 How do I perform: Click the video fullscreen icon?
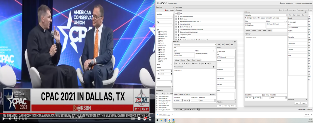pyautogui.click(x=150, y=118)
